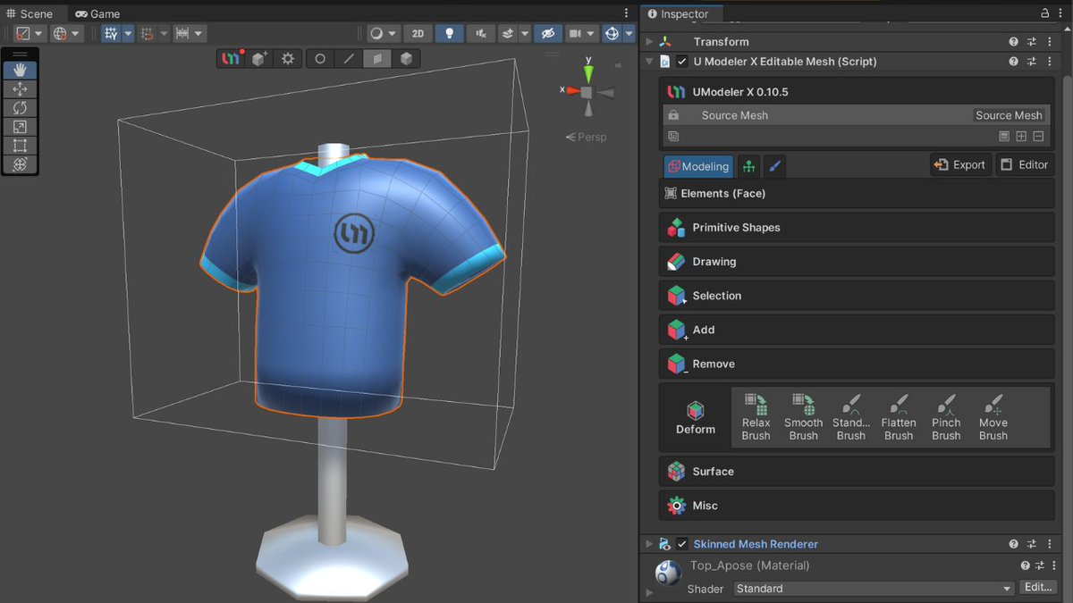Select the Rotate tool in the tools overlay

[x=20, y=108]
